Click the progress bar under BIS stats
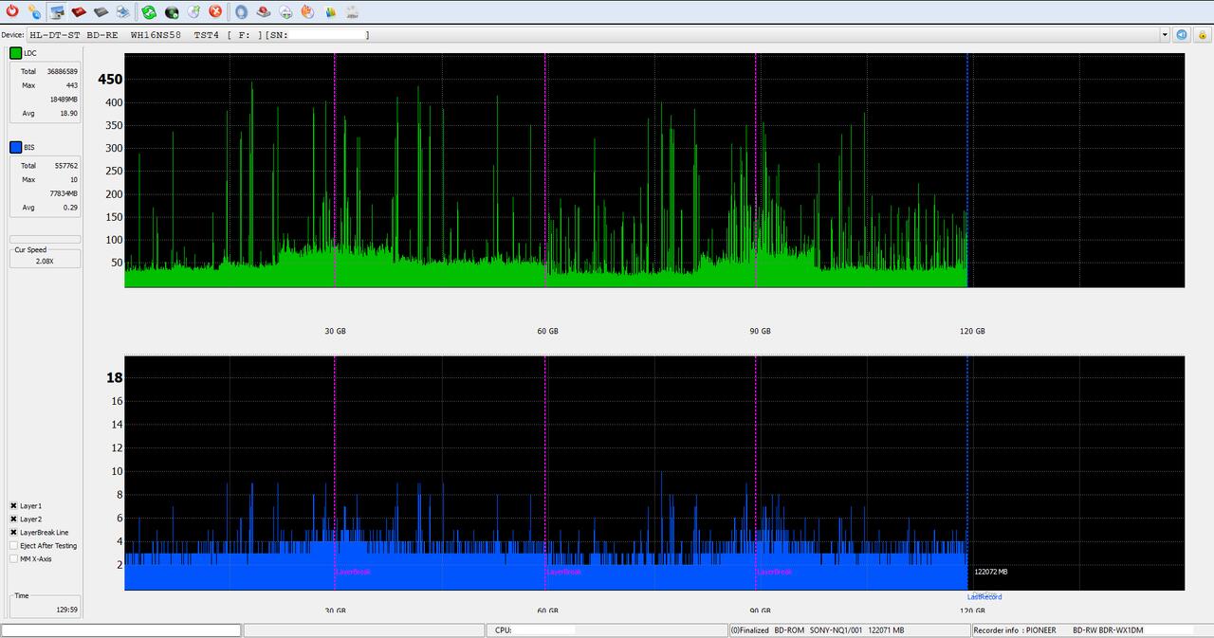This screenshot has height=638, width=1214. click(x=45, y=239)
